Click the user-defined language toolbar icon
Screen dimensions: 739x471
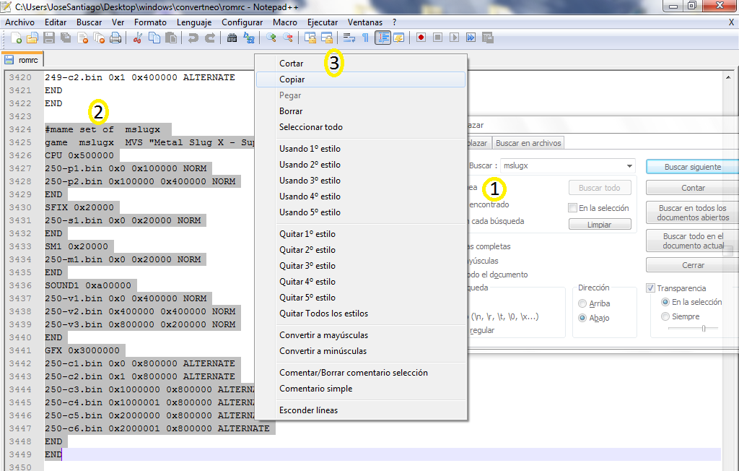[398, 38]
